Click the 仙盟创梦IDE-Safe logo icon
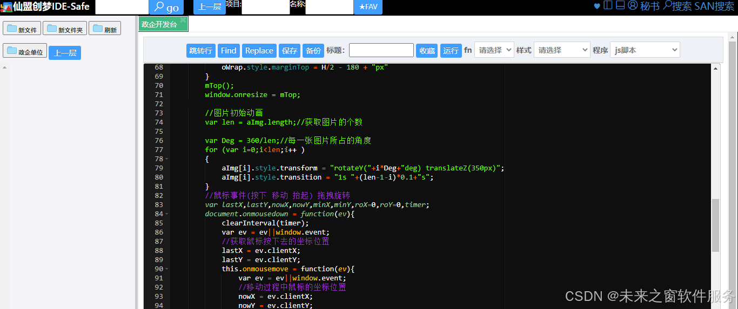The width and height of the screenshot is (738, 309). 6,7
